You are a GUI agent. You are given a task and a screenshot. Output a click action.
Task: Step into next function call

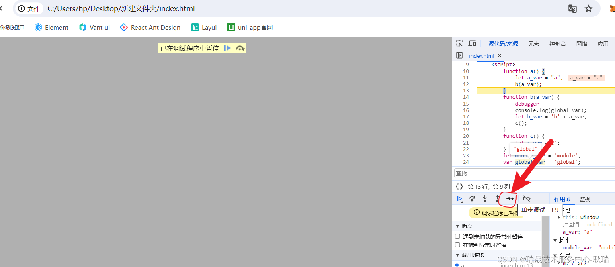tap(485, 199)
